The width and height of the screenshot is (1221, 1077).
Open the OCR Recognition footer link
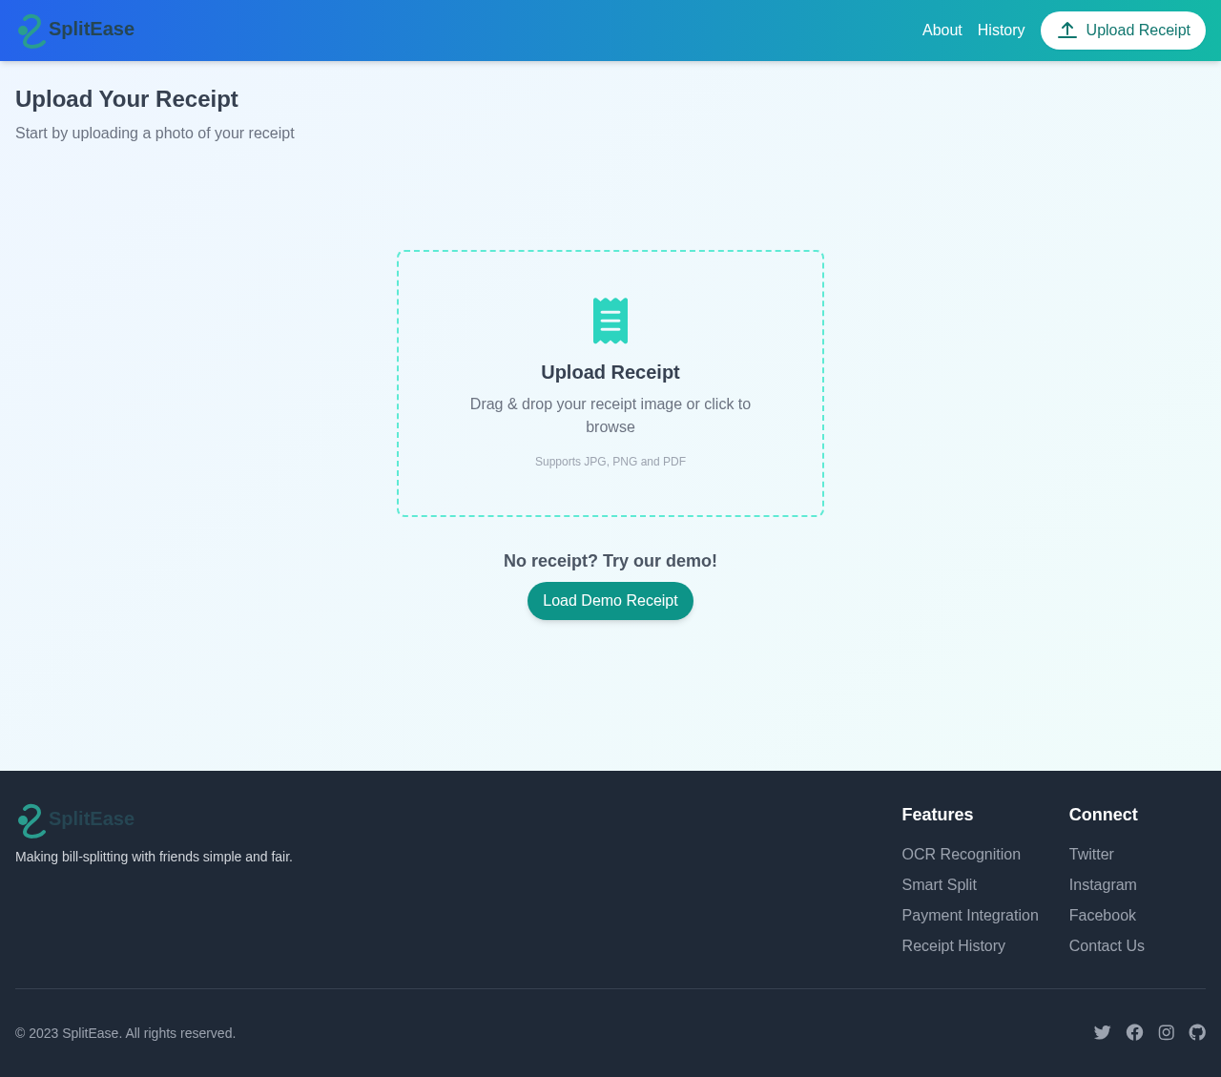click(961, 855)
